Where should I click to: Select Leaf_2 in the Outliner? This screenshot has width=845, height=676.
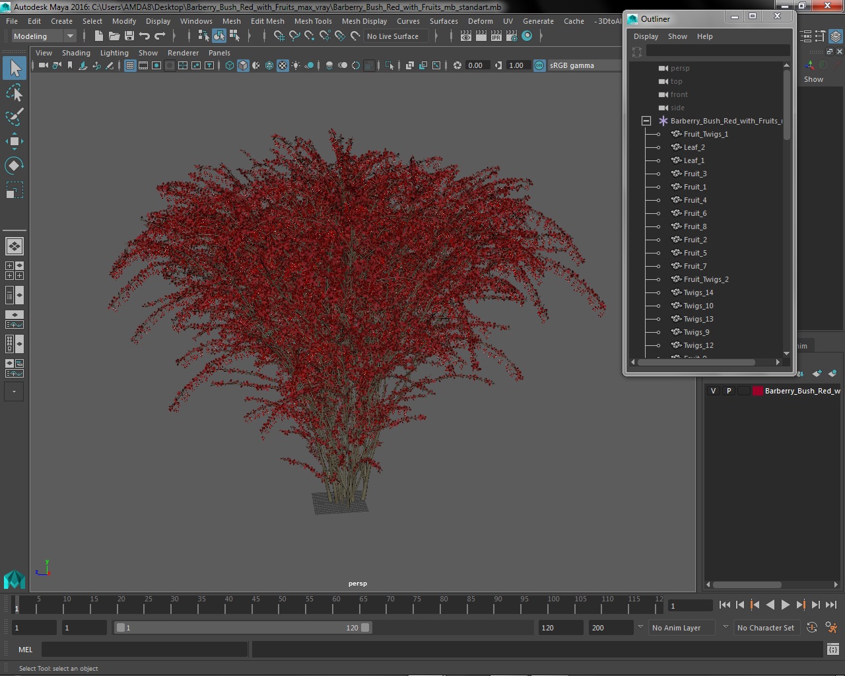pos(694,147)
